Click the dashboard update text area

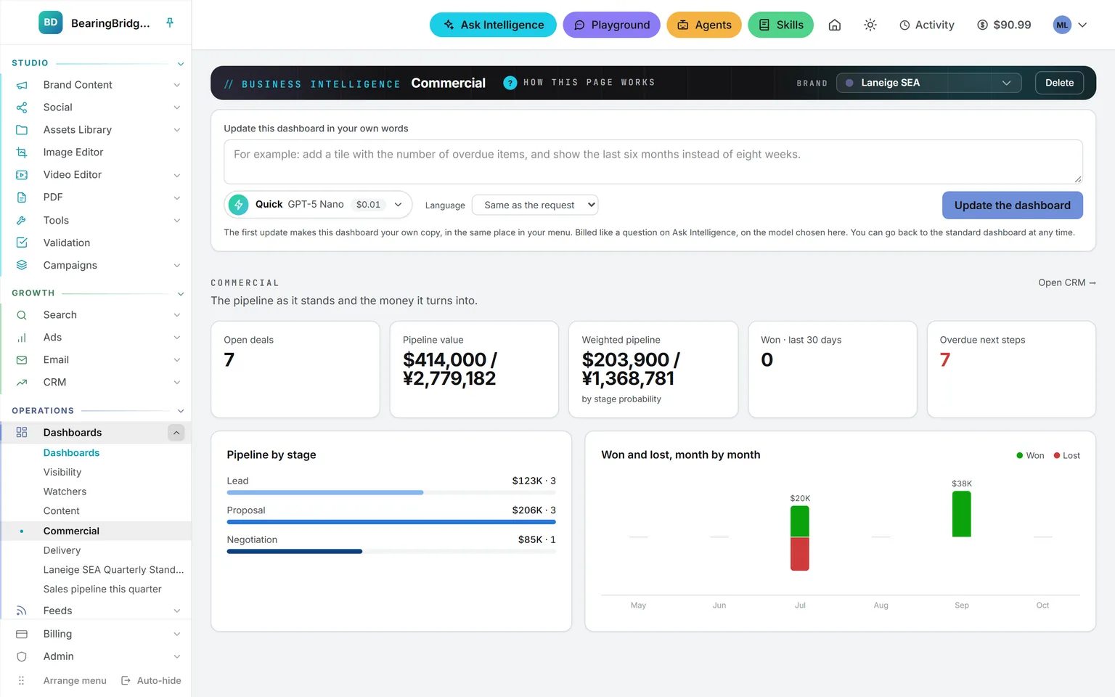coord(653,162)
